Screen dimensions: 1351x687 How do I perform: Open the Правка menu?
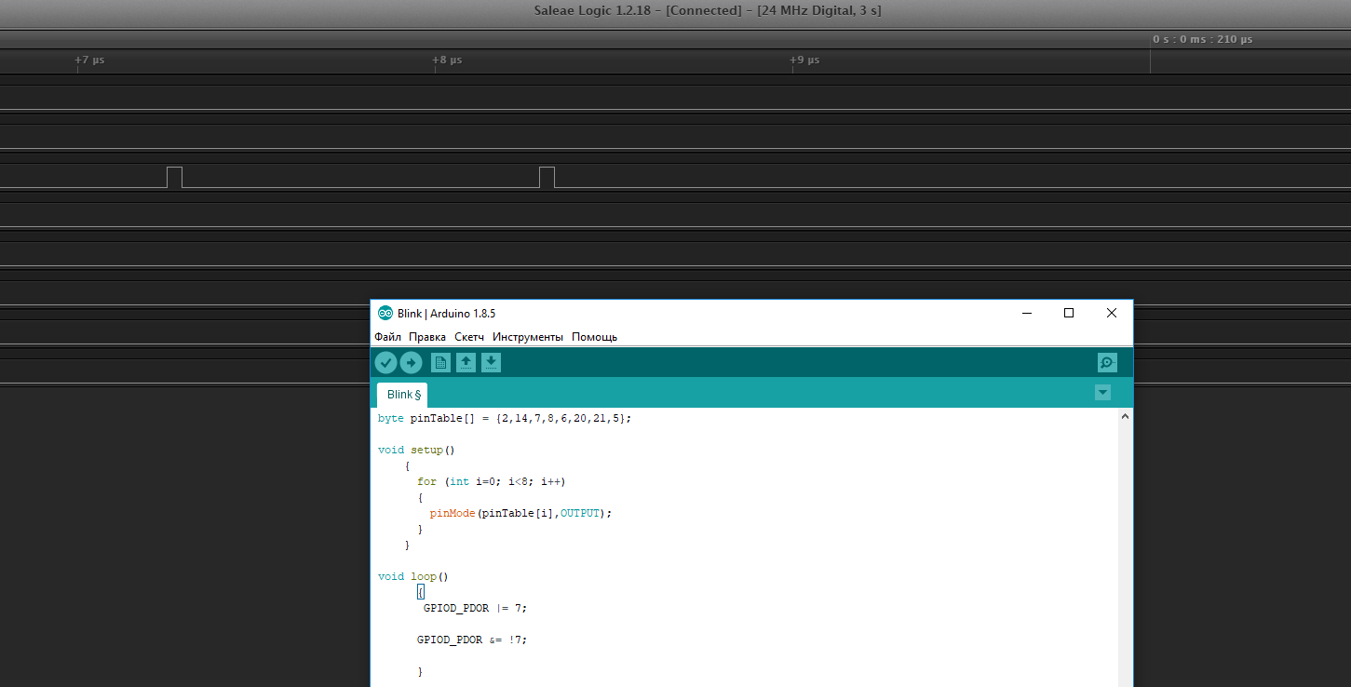(427, 337)
